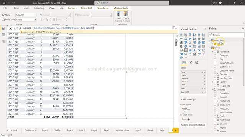Select clustered column chart visualization
245x137 pixels.
194,35
